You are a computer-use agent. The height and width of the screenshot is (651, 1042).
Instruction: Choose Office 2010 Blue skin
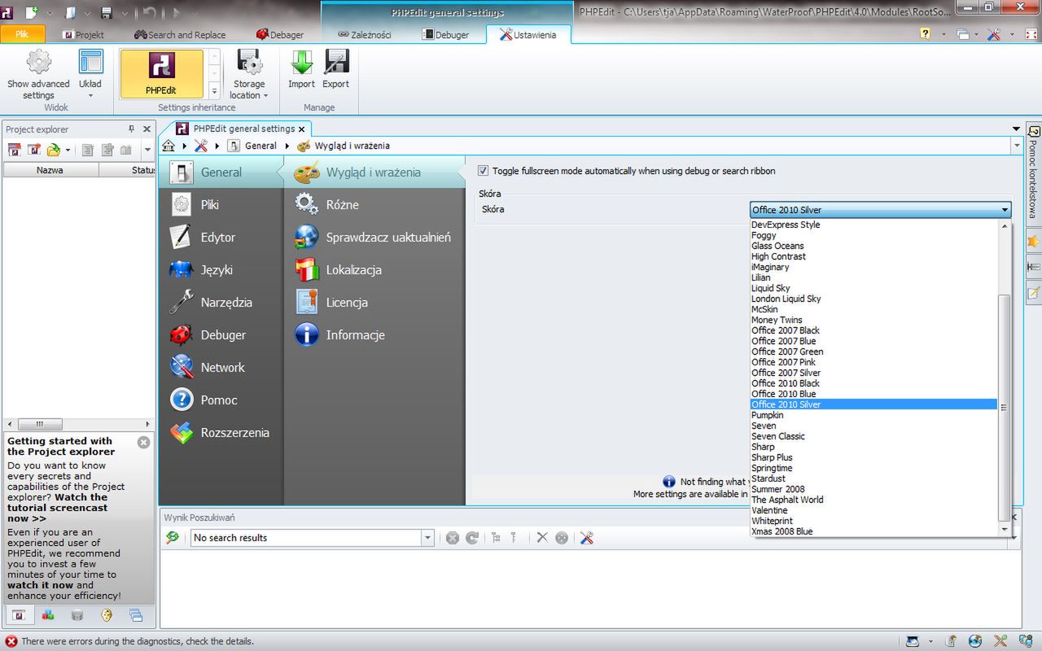tap(873, 394)
